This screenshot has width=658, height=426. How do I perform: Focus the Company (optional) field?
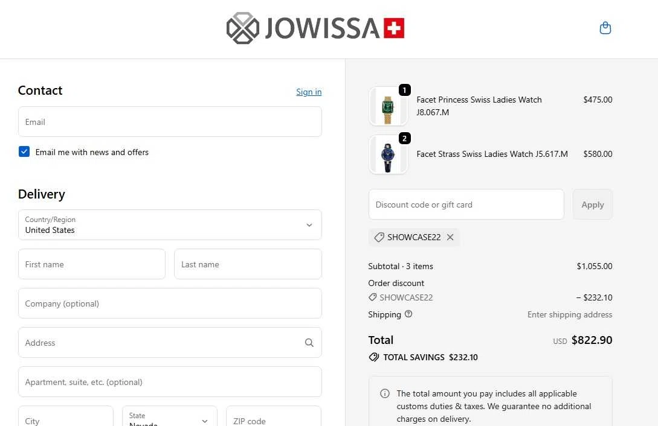pyautogui.click(x=170, y=304)
